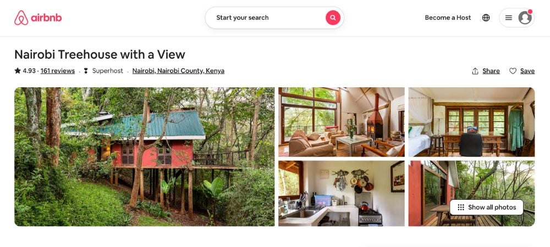Viewport: 550px width, 247px height.
Task: Click the share upload icon
Action: tap(475, 71)
